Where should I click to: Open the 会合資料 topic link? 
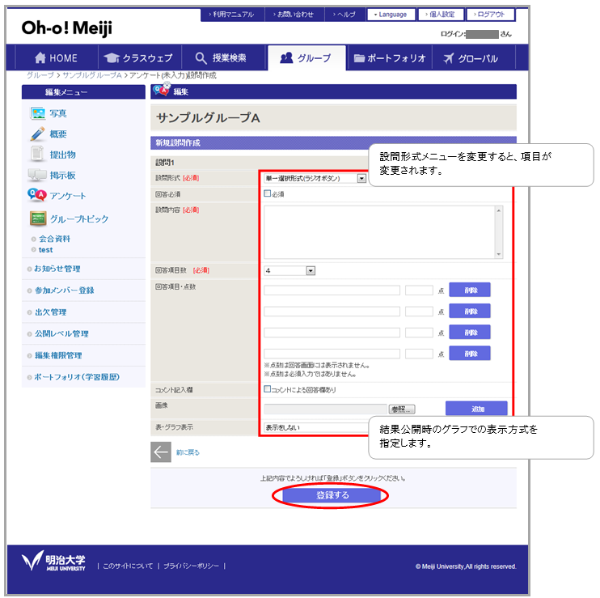(54, 239)
